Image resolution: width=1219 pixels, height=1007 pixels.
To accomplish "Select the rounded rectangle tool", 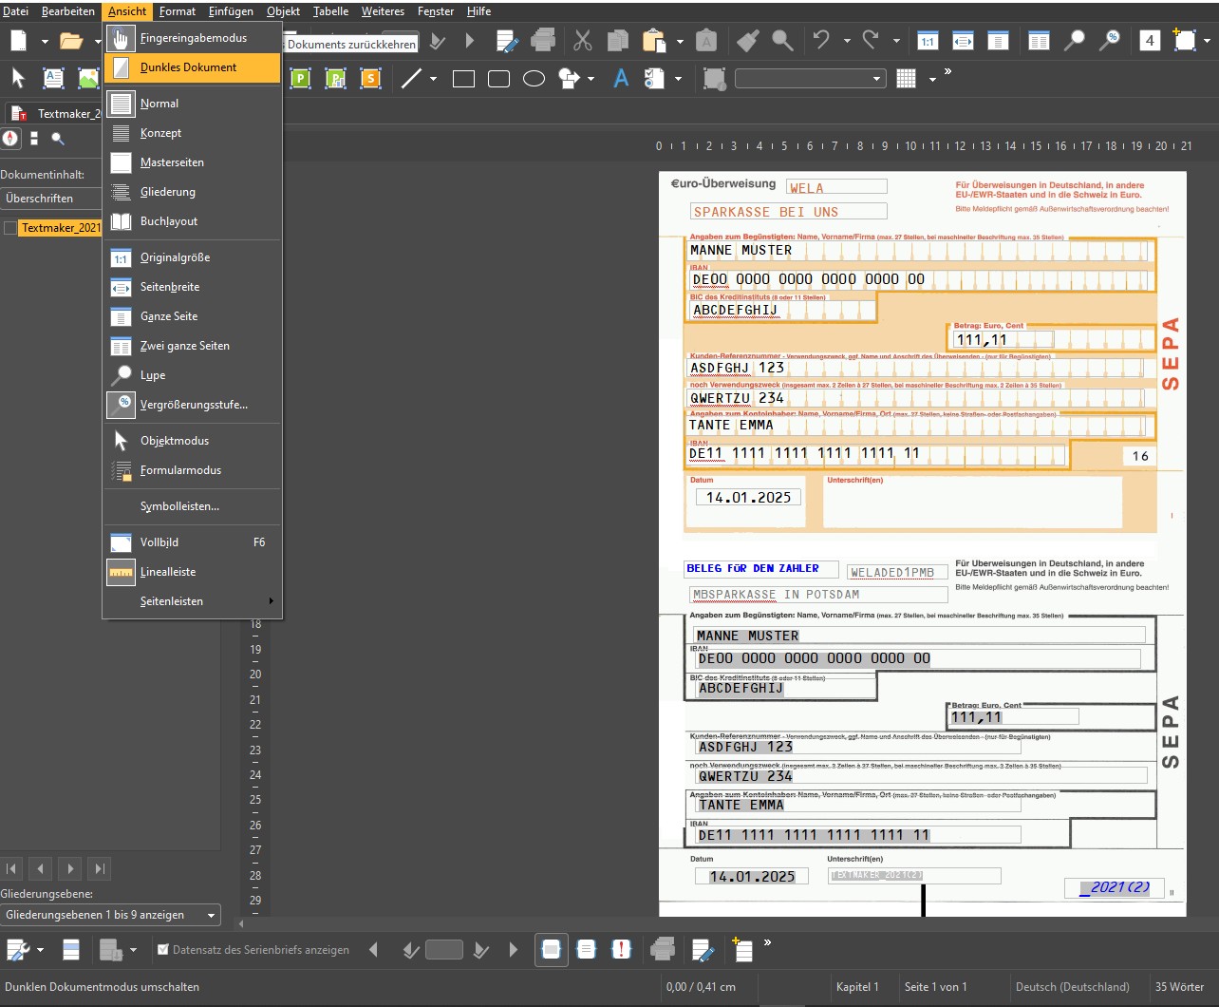I will pos(498,79).
